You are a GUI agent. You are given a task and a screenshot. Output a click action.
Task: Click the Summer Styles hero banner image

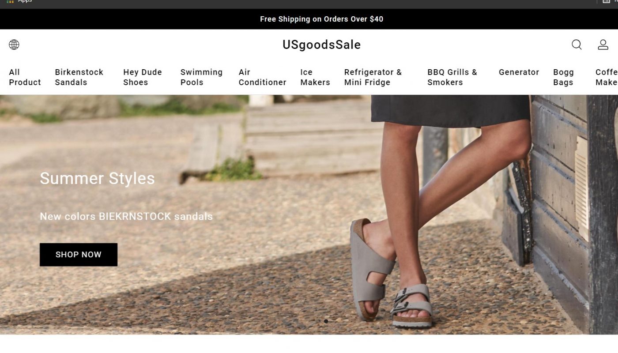click(309, 214)
